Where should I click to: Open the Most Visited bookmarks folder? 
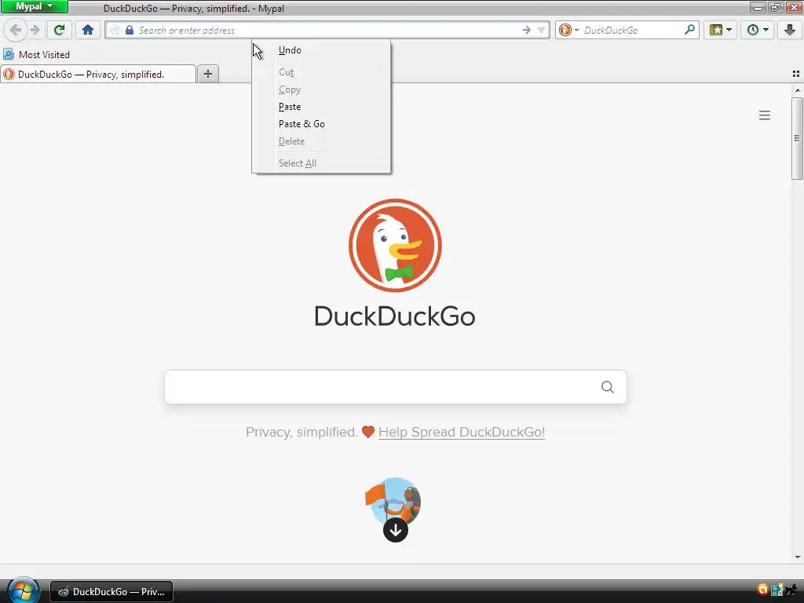[x=36, y=54]
